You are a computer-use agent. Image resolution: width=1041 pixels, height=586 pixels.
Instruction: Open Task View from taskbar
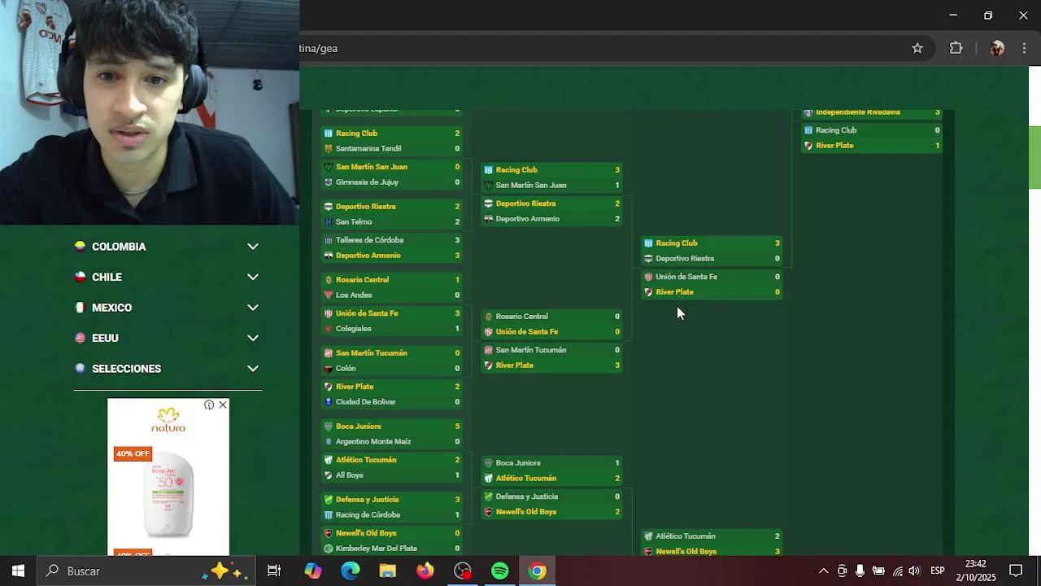(x=274, y=571)
